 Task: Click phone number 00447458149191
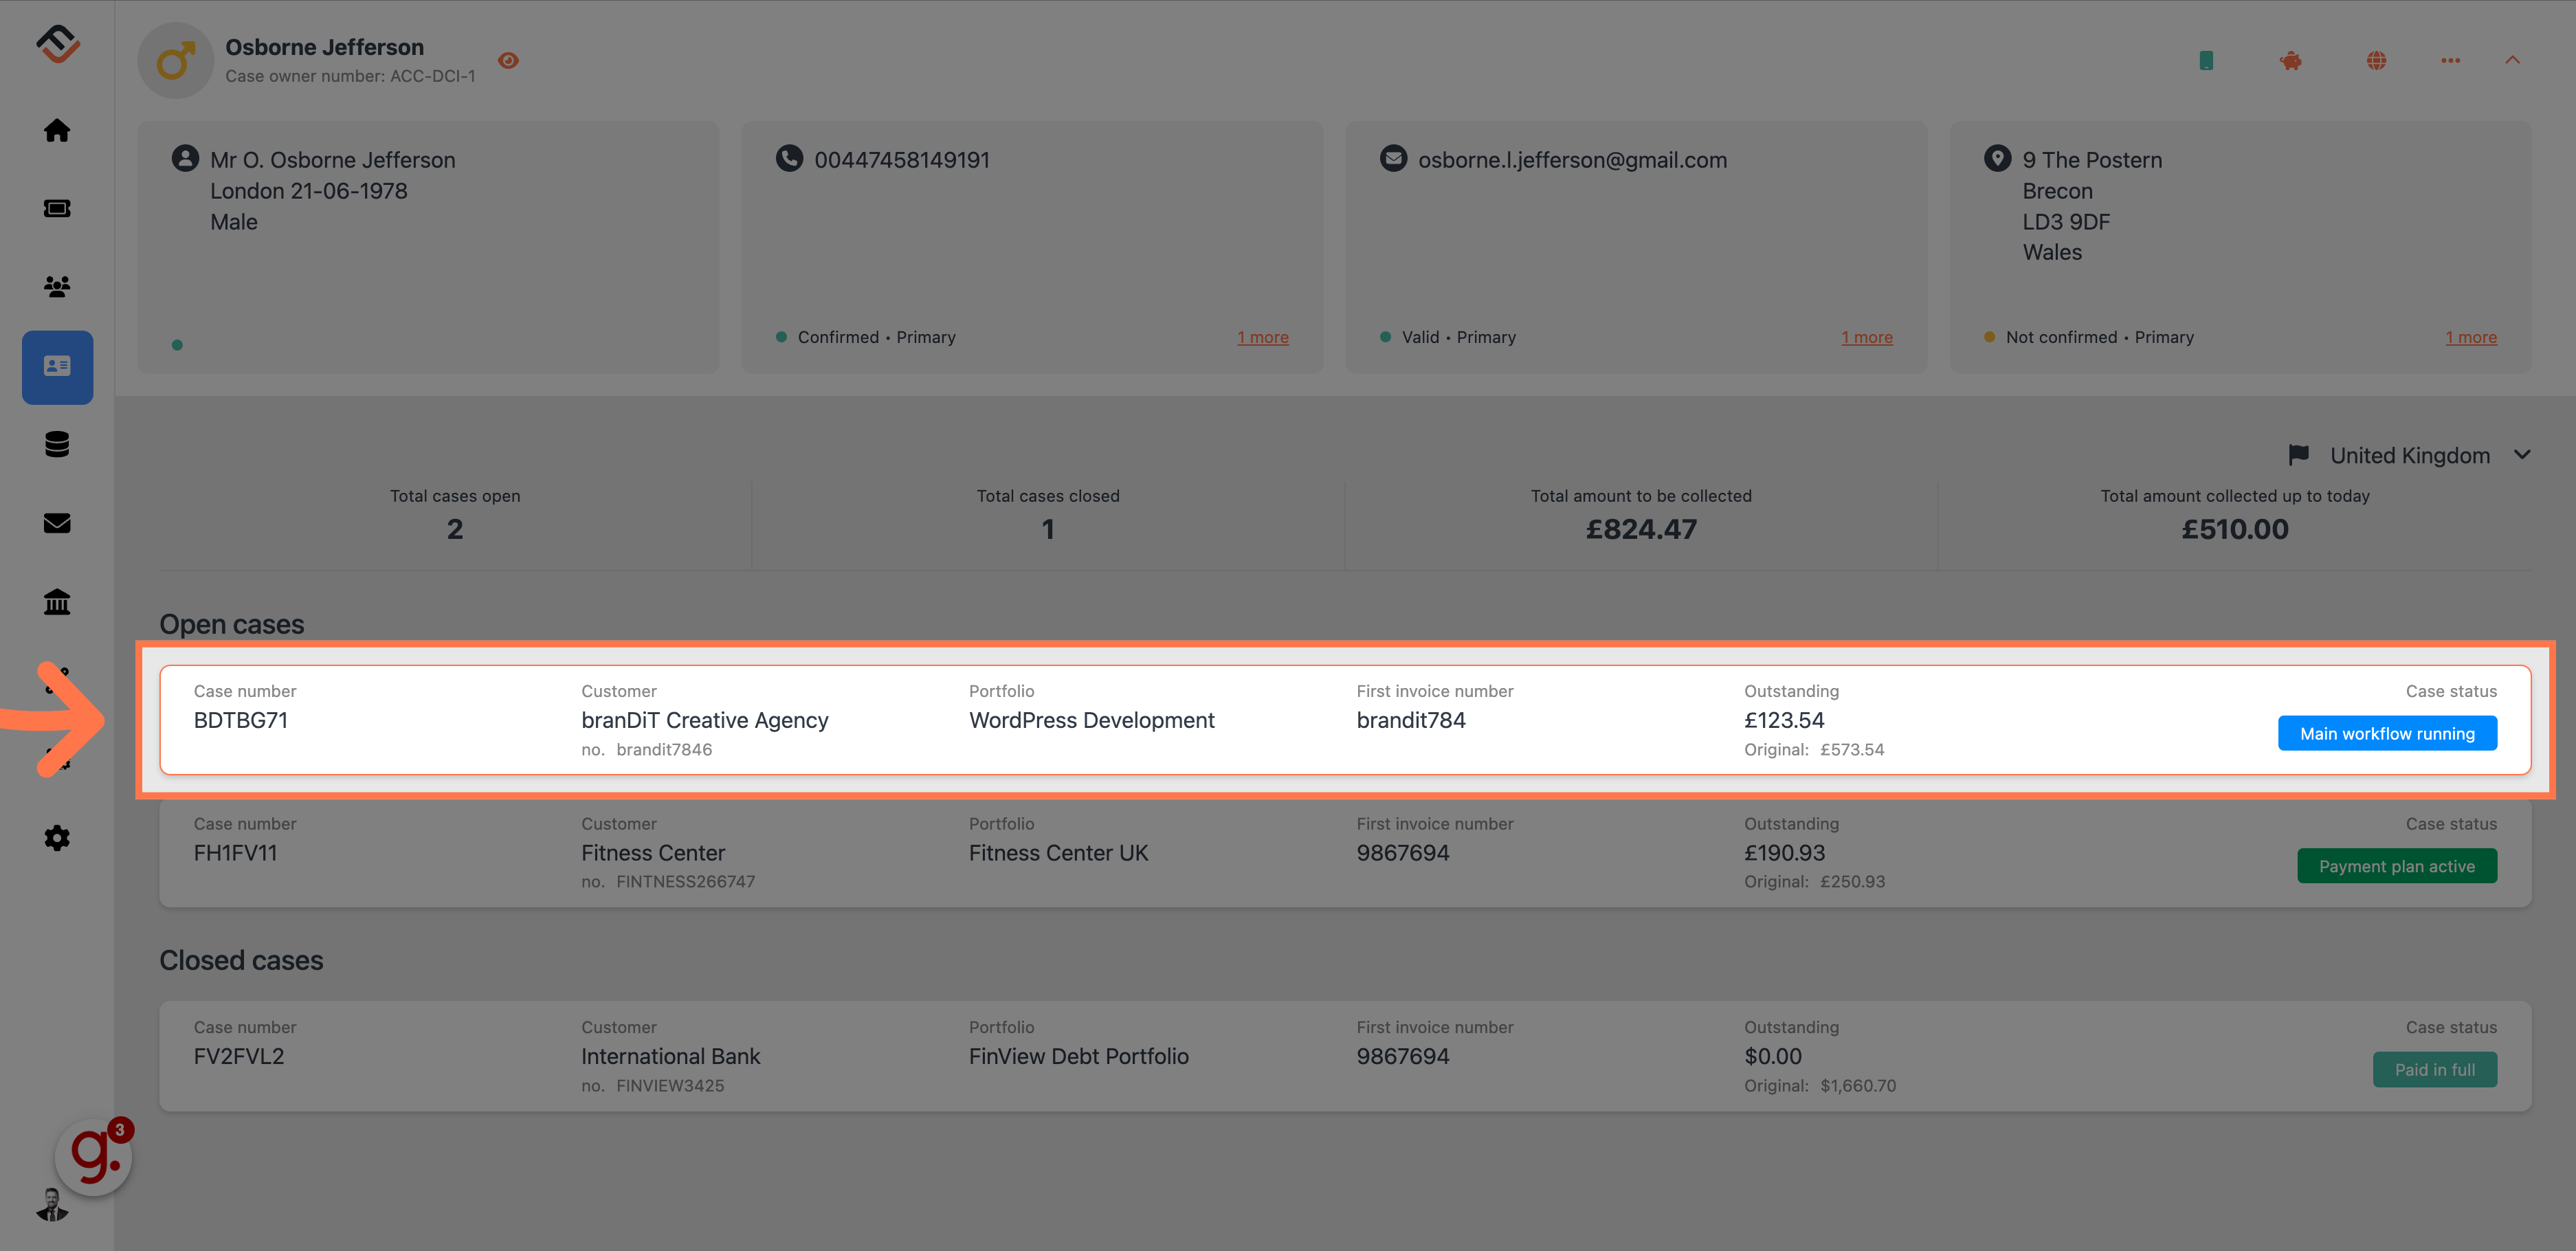[902, 160]
